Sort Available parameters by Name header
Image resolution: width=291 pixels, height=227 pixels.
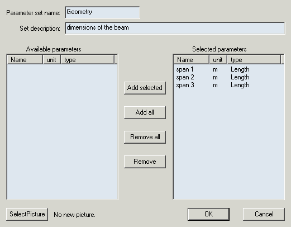coord(25,60)
